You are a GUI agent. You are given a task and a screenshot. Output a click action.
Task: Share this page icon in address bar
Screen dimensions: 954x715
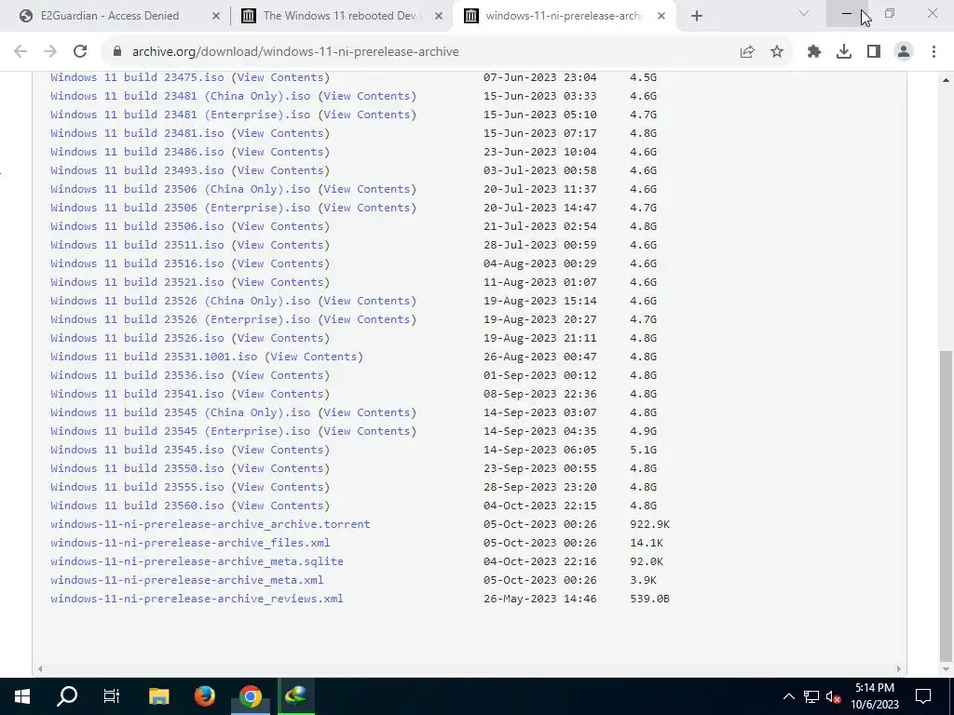click(x=747, y=52)
